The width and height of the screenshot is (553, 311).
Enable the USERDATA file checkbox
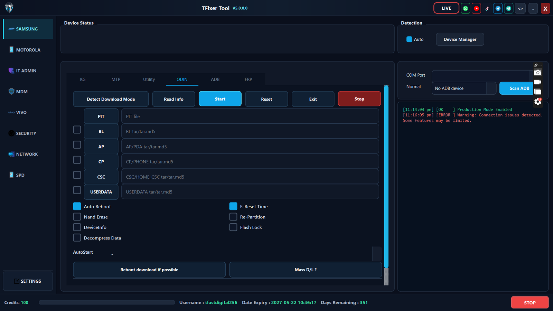77,190
